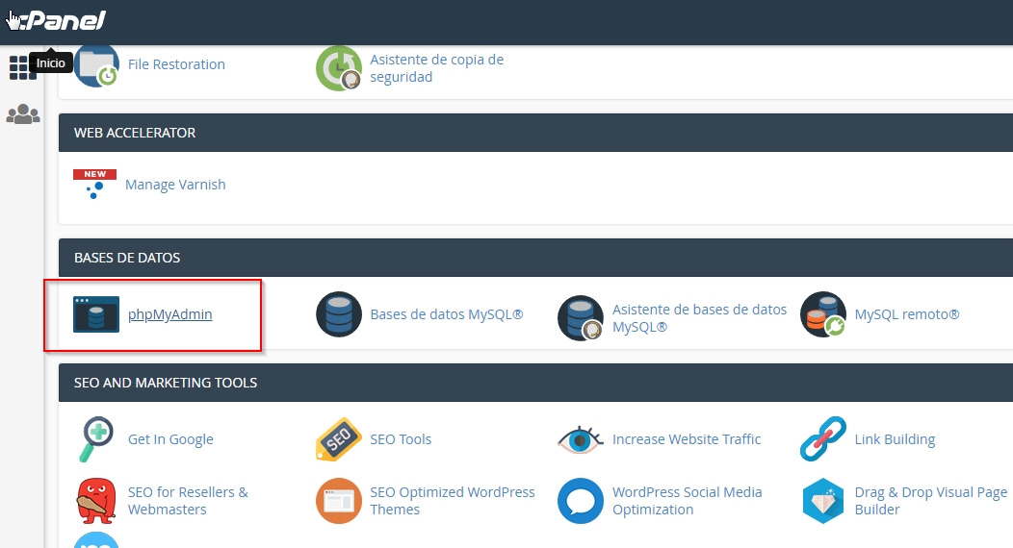Open the phpMyAdmin link
Viewport: 1013px width, 548px height.
[169, 314]
